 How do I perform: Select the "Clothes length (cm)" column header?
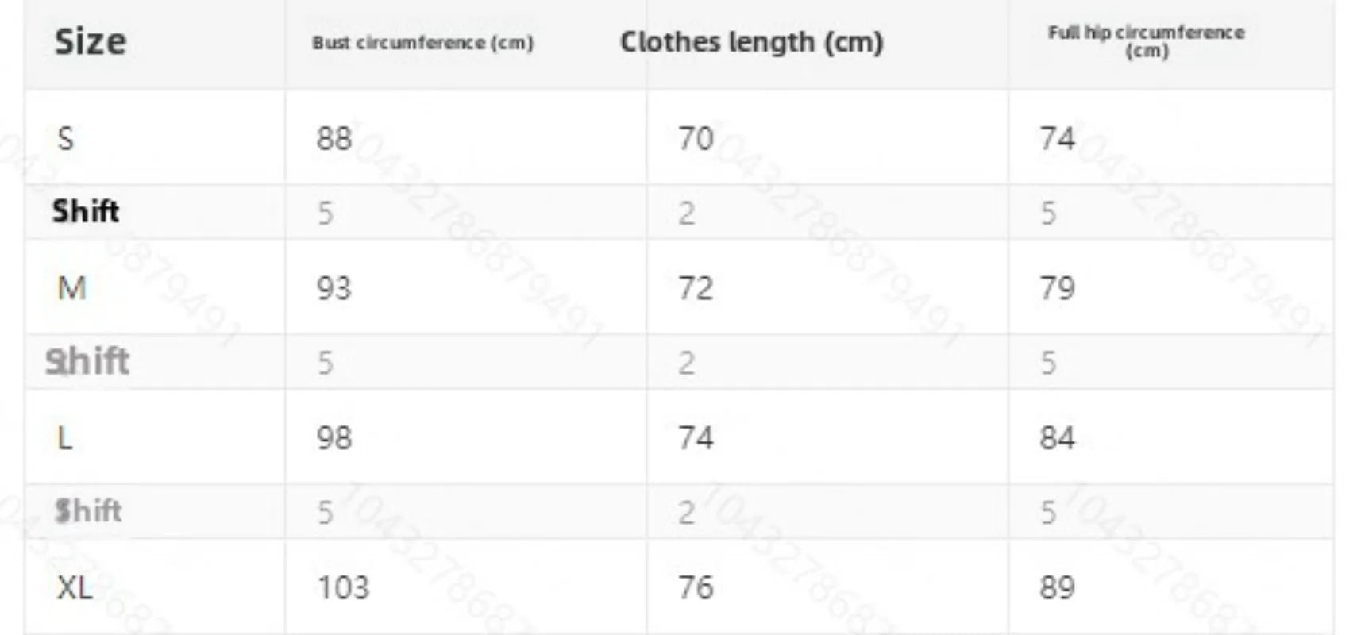pos(751,42)
